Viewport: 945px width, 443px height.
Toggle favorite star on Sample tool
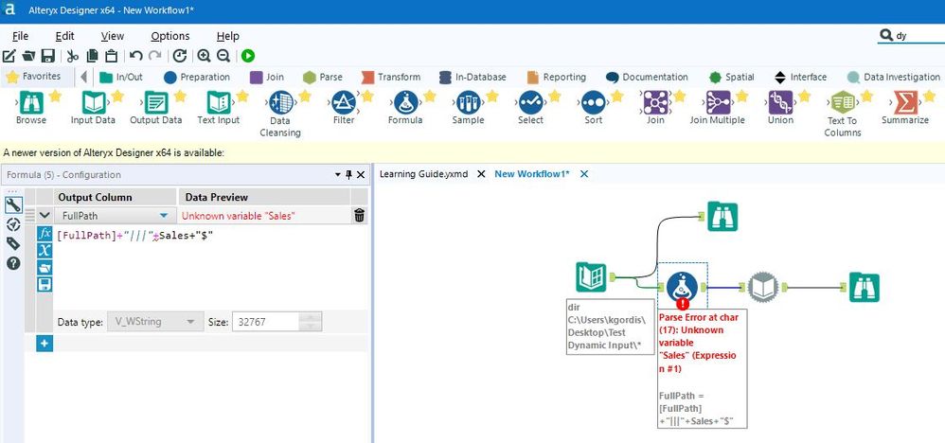[491, 96]
